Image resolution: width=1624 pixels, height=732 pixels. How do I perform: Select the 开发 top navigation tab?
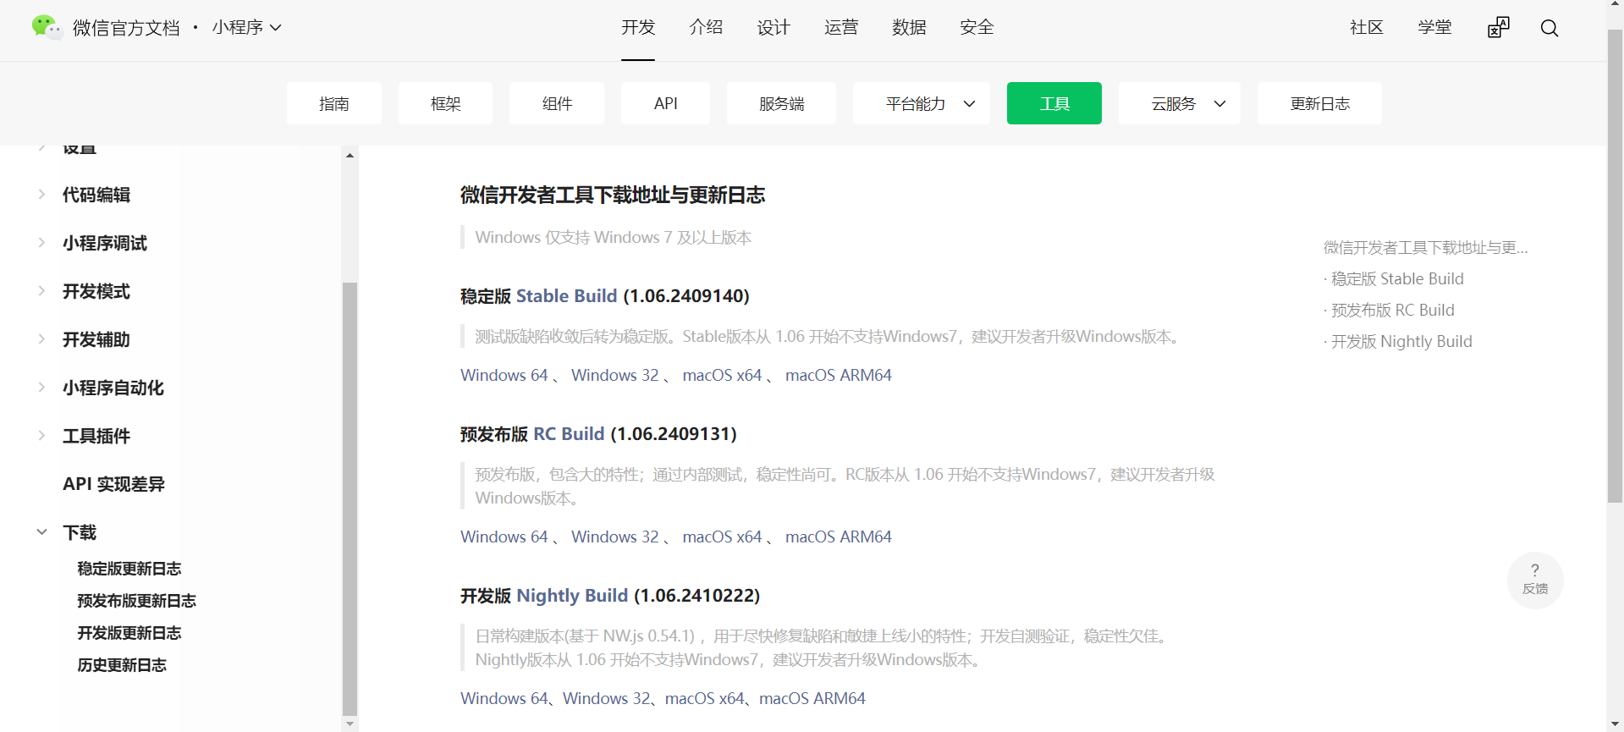(638, 28)
